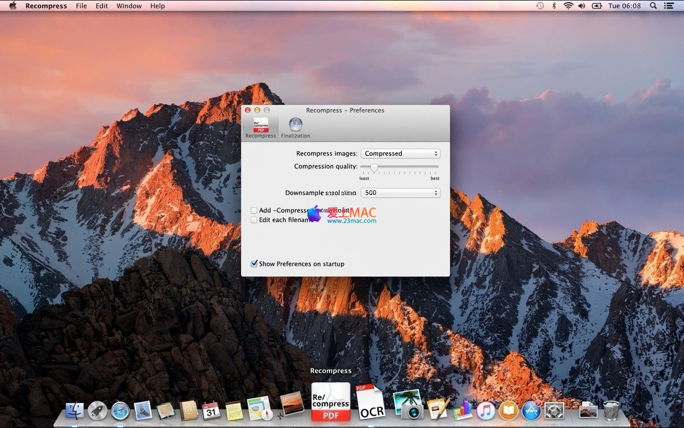Open the File menu
Image resolution: width=684 pixels, height=428 pixels.
[x=81, y=6]
